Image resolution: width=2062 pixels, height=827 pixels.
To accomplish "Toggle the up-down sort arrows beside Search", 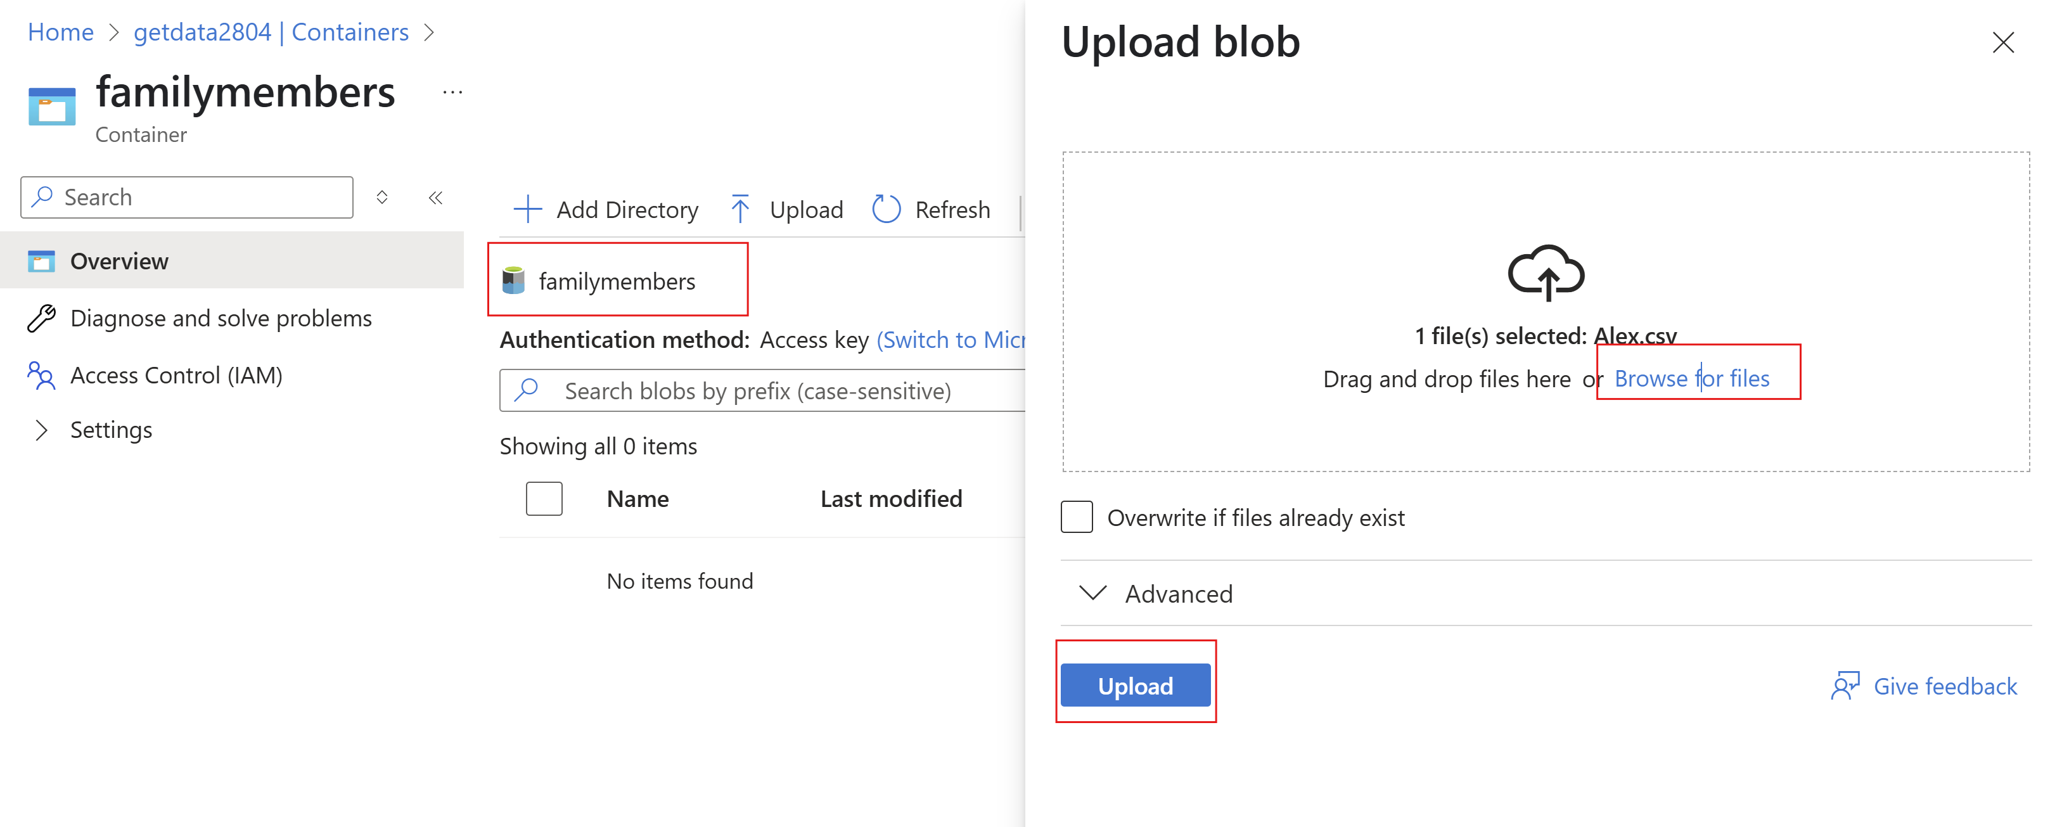I will point(383,197).
